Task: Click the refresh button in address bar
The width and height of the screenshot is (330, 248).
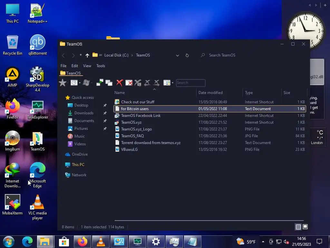Action: pos(187,55)
